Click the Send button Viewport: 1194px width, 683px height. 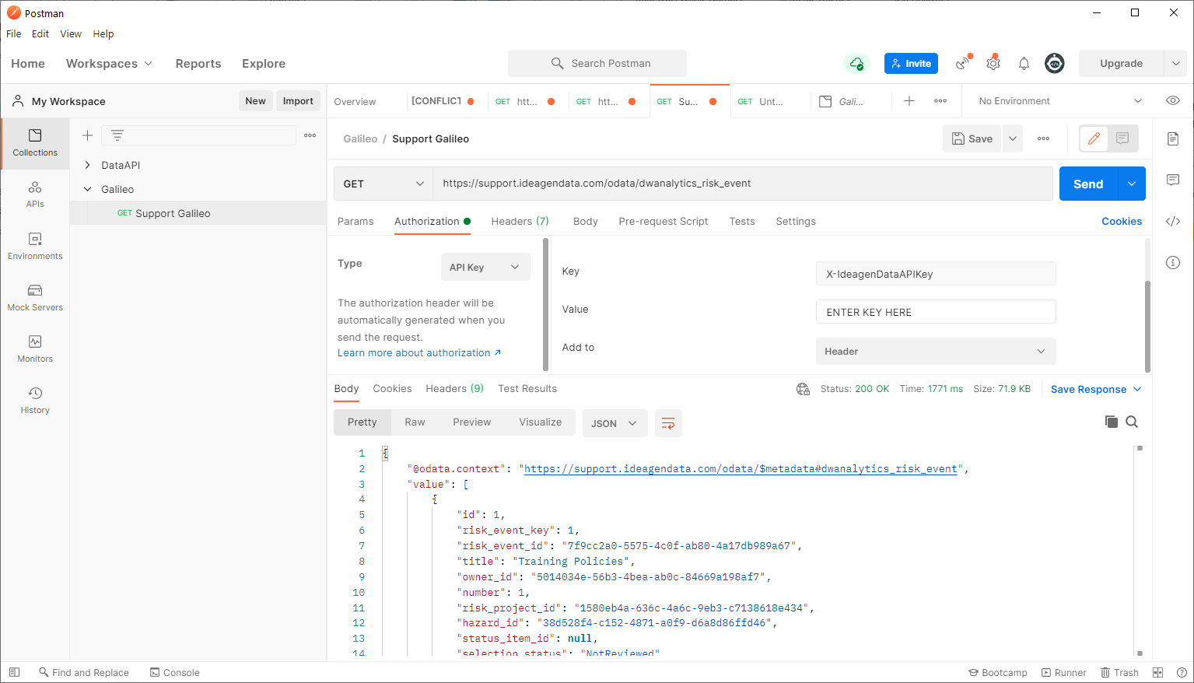1088,184
